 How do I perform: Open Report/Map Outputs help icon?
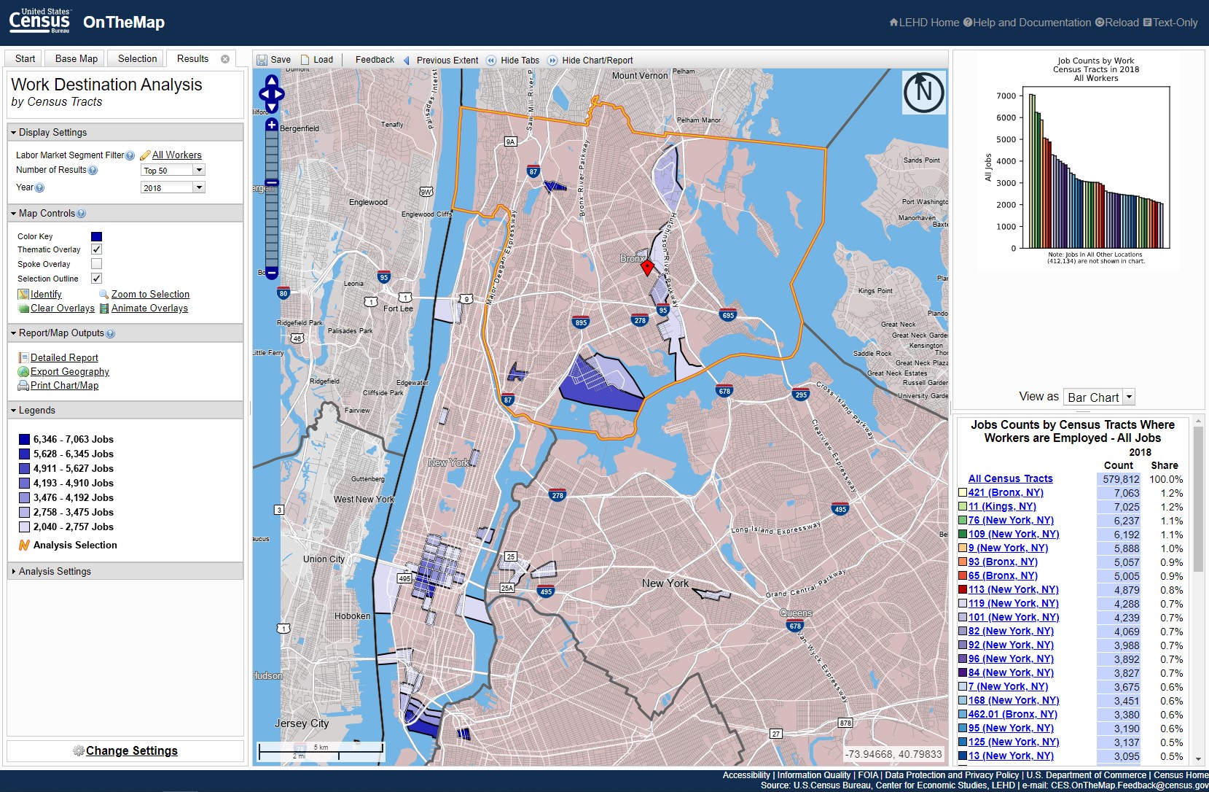point(110,333)
